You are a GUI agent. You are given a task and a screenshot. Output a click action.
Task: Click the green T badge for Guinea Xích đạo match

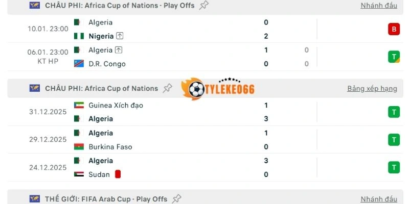tap(394, 112)
